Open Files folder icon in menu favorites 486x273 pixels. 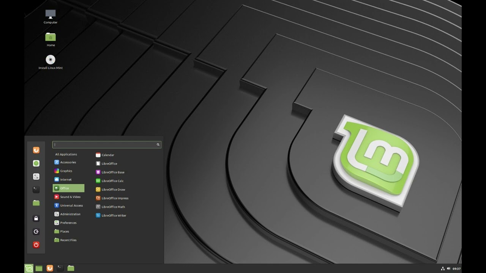36,203
